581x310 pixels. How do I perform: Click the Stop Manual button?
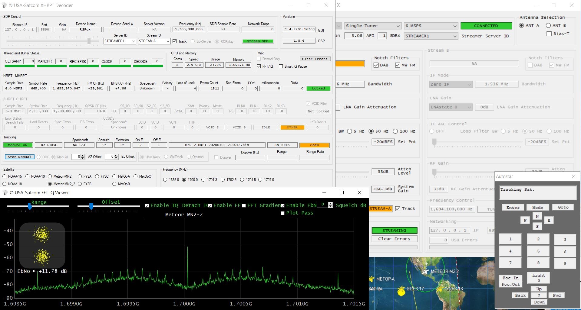point(19,157)
